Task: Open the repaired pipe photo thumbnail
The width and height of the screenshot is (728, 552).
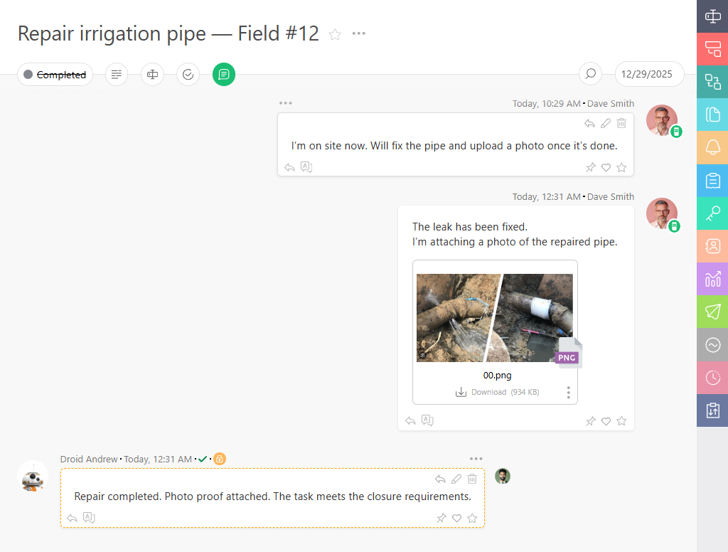Action: [x=494, y=318]
